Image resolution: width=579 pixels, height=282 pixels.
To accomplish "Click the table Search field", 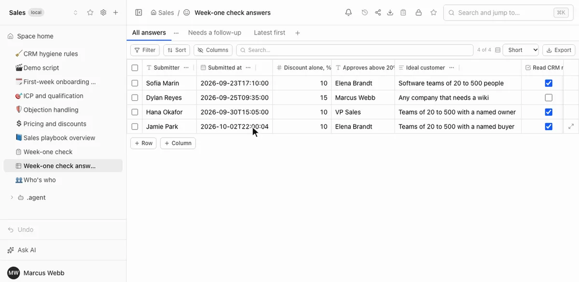I will click(355, 50).
